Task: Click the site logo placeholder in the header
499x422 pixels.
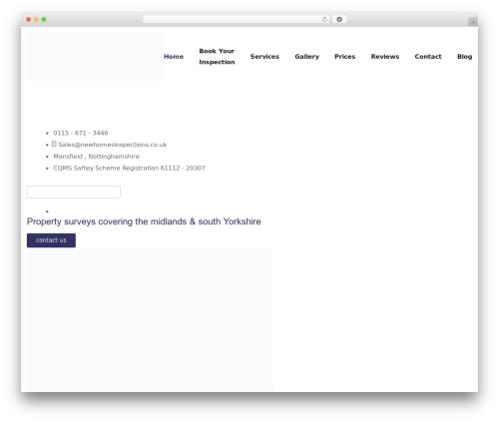Action: (x=95, y=57)
